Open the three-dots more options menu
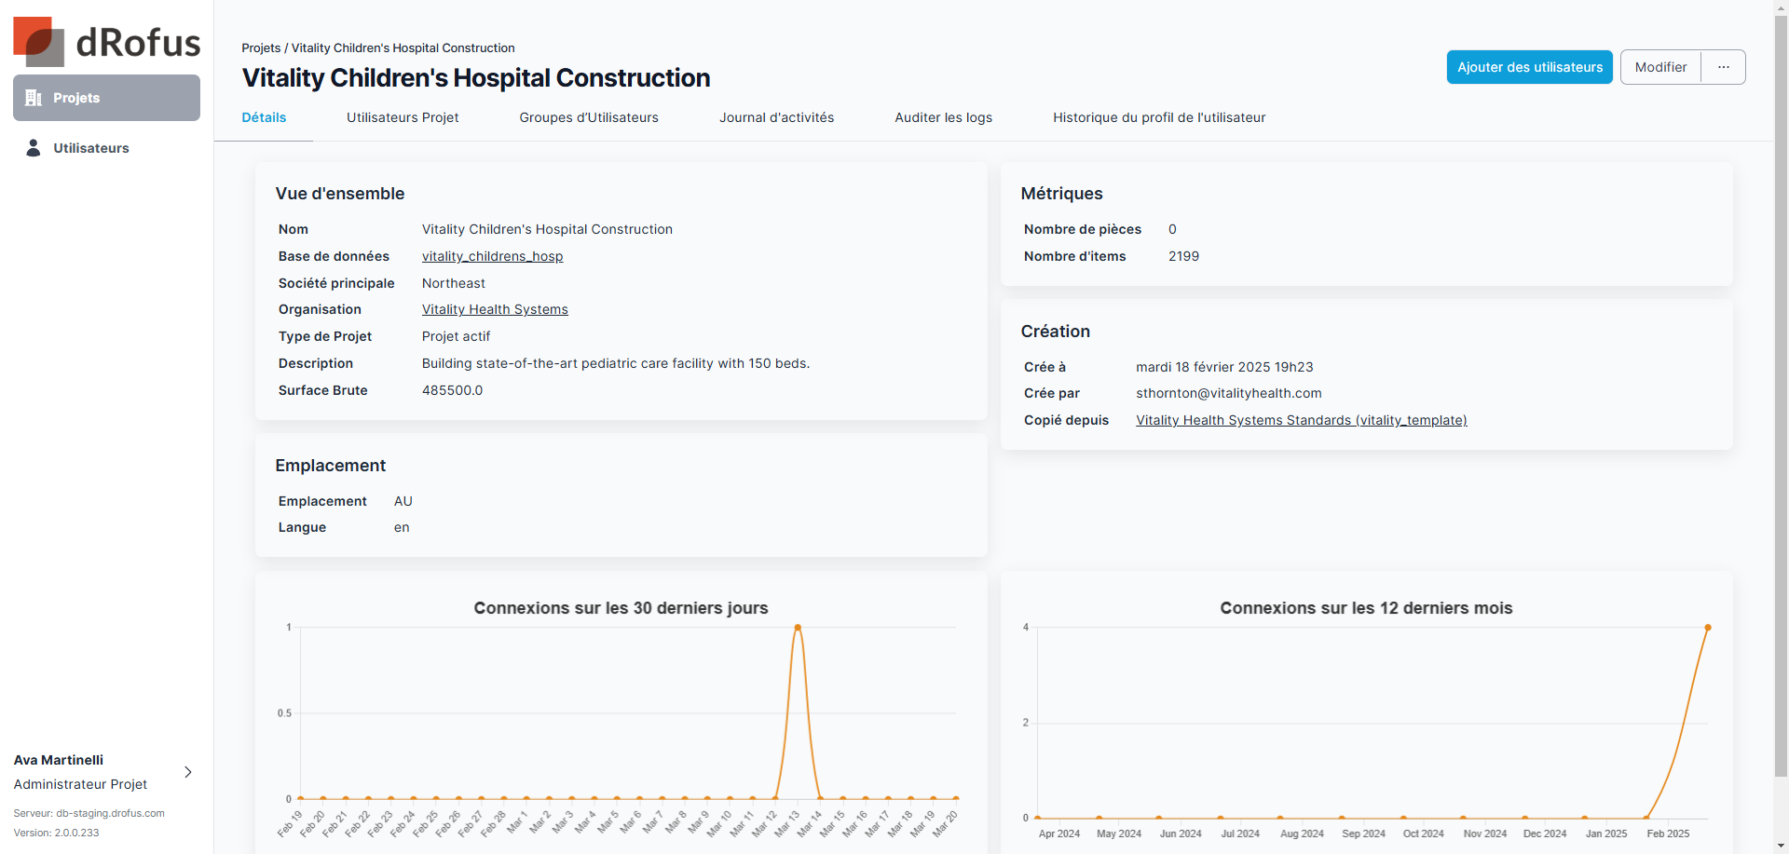The width and height of the screenshot is (1789, 854). [x=1723, y=67]
